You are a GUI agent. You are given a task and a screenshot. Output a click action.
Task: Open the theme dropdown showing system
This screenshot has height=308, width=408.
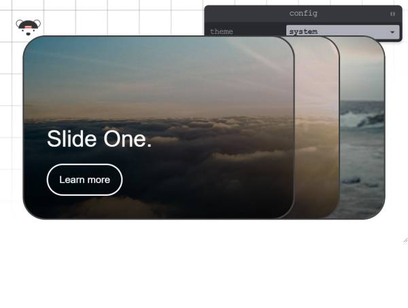pyautogui.click(x=343, y=32)
